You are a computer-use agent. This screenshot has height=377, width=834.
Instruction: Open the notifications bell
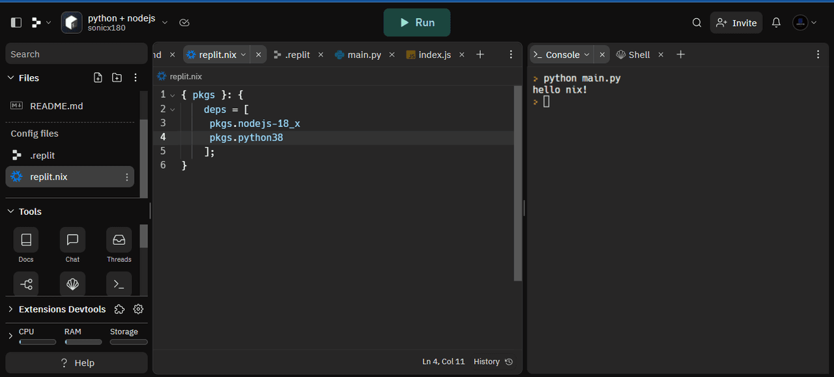tap(776, 23)
